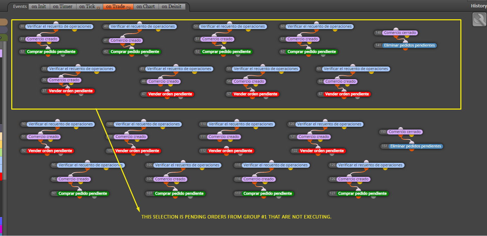Select block 92 Vender orden pendiente

[x=47, y=151]
